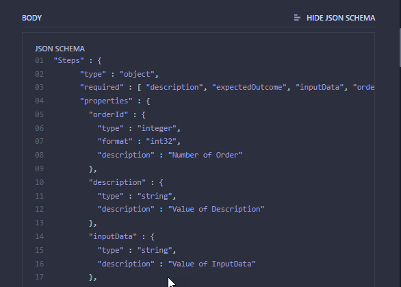Click the "Value of InputData" text
Viewport: 401px width, 287px height.
(x=211, y=264)
